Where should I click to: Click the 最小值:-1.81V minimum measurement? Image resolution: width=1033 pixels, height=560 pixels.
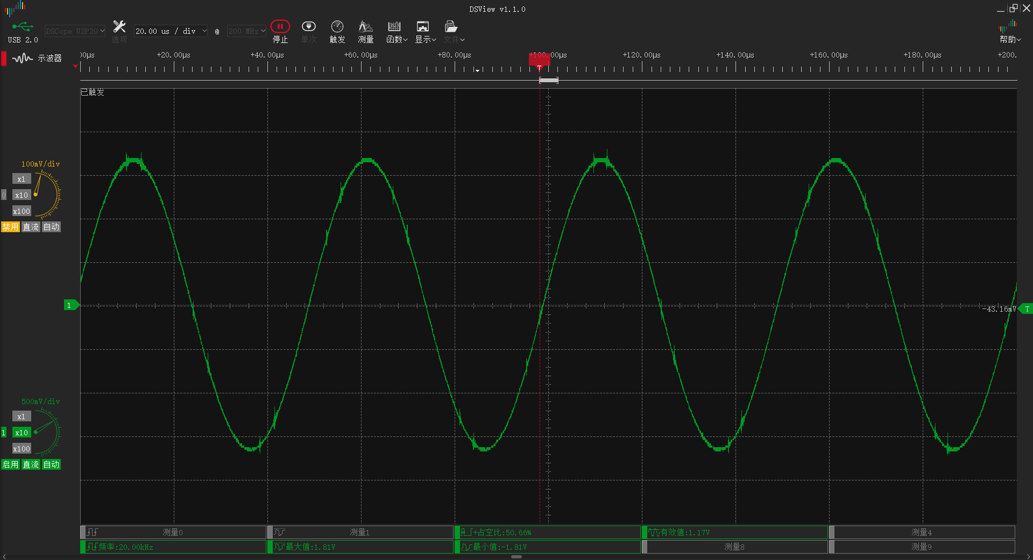pyautogui.click(x=548, y=547)
